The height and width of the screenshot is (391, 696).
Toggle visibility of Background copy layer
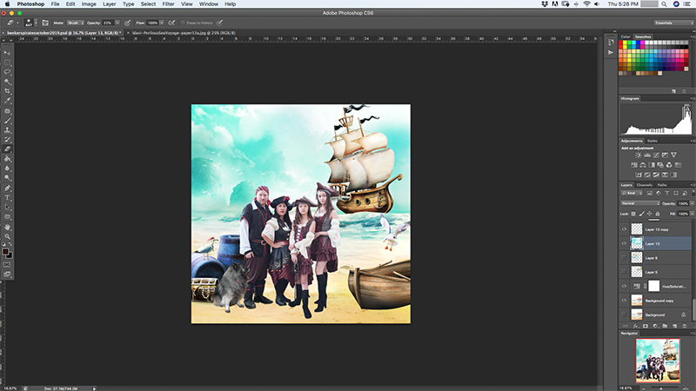[x=623, y=300]
